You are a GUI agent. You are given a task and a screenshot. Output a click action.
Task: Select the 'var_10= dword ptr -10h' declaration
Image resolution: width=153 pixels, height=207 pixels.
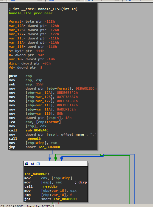pyautogui.click(x=32, y=59)
